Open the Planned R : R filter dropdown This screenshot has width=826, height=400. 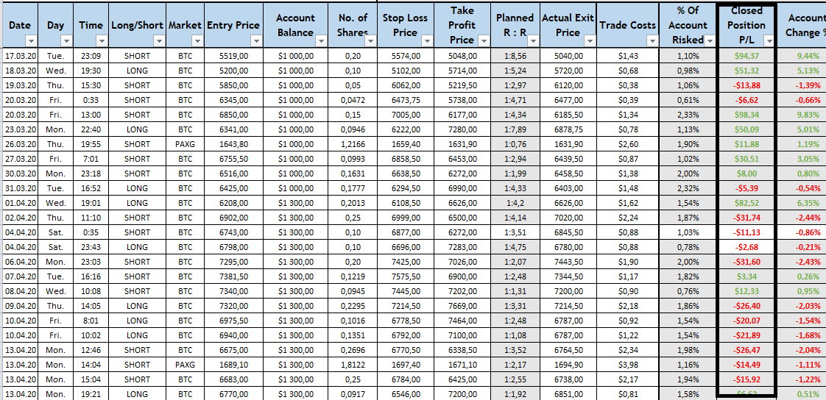(533, 41)
